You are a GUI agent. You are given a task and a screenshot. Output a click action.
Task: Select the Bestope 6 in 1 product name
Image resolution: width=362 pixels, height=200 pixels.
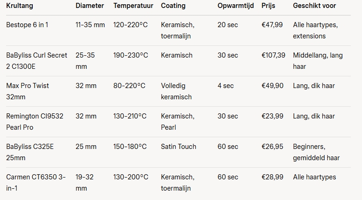click(27, 25)
